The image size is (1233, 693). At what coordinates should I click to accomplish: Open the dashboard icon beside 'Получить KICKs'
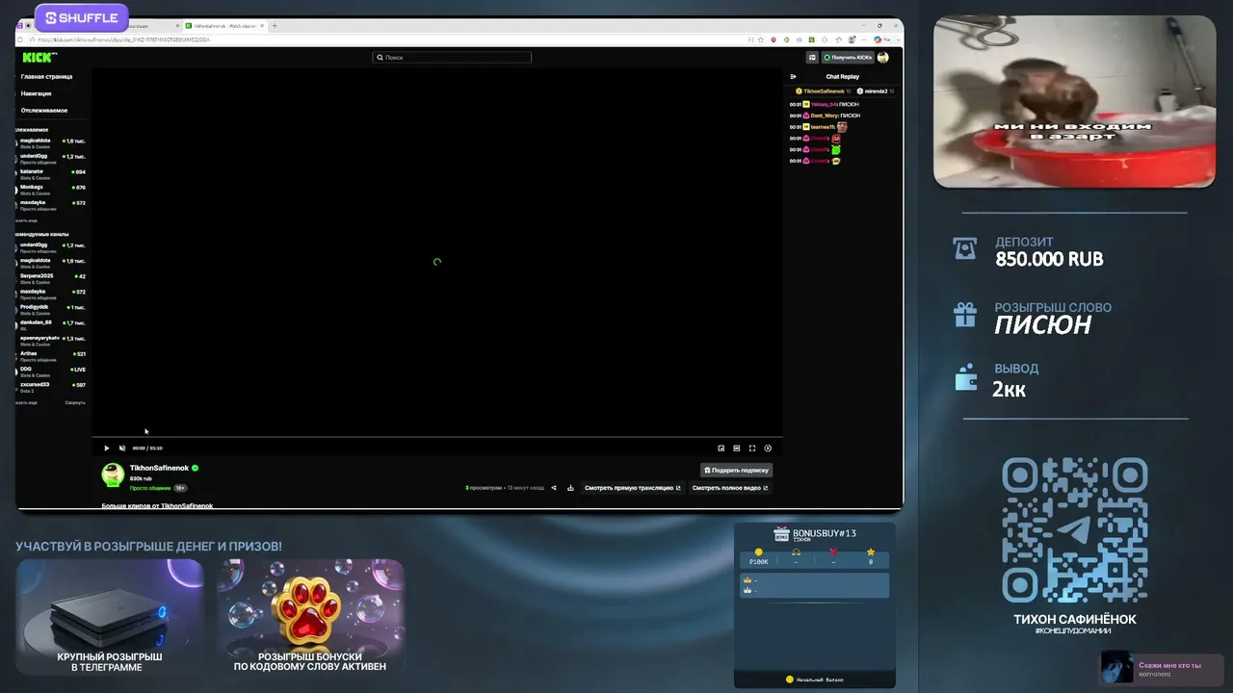(x=812, y=58)
